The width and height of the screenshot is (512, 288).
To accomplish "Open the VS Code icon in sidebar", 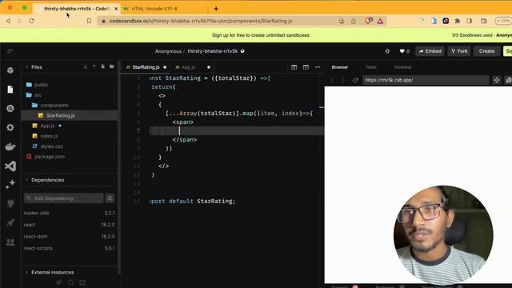I will point(10,166).
